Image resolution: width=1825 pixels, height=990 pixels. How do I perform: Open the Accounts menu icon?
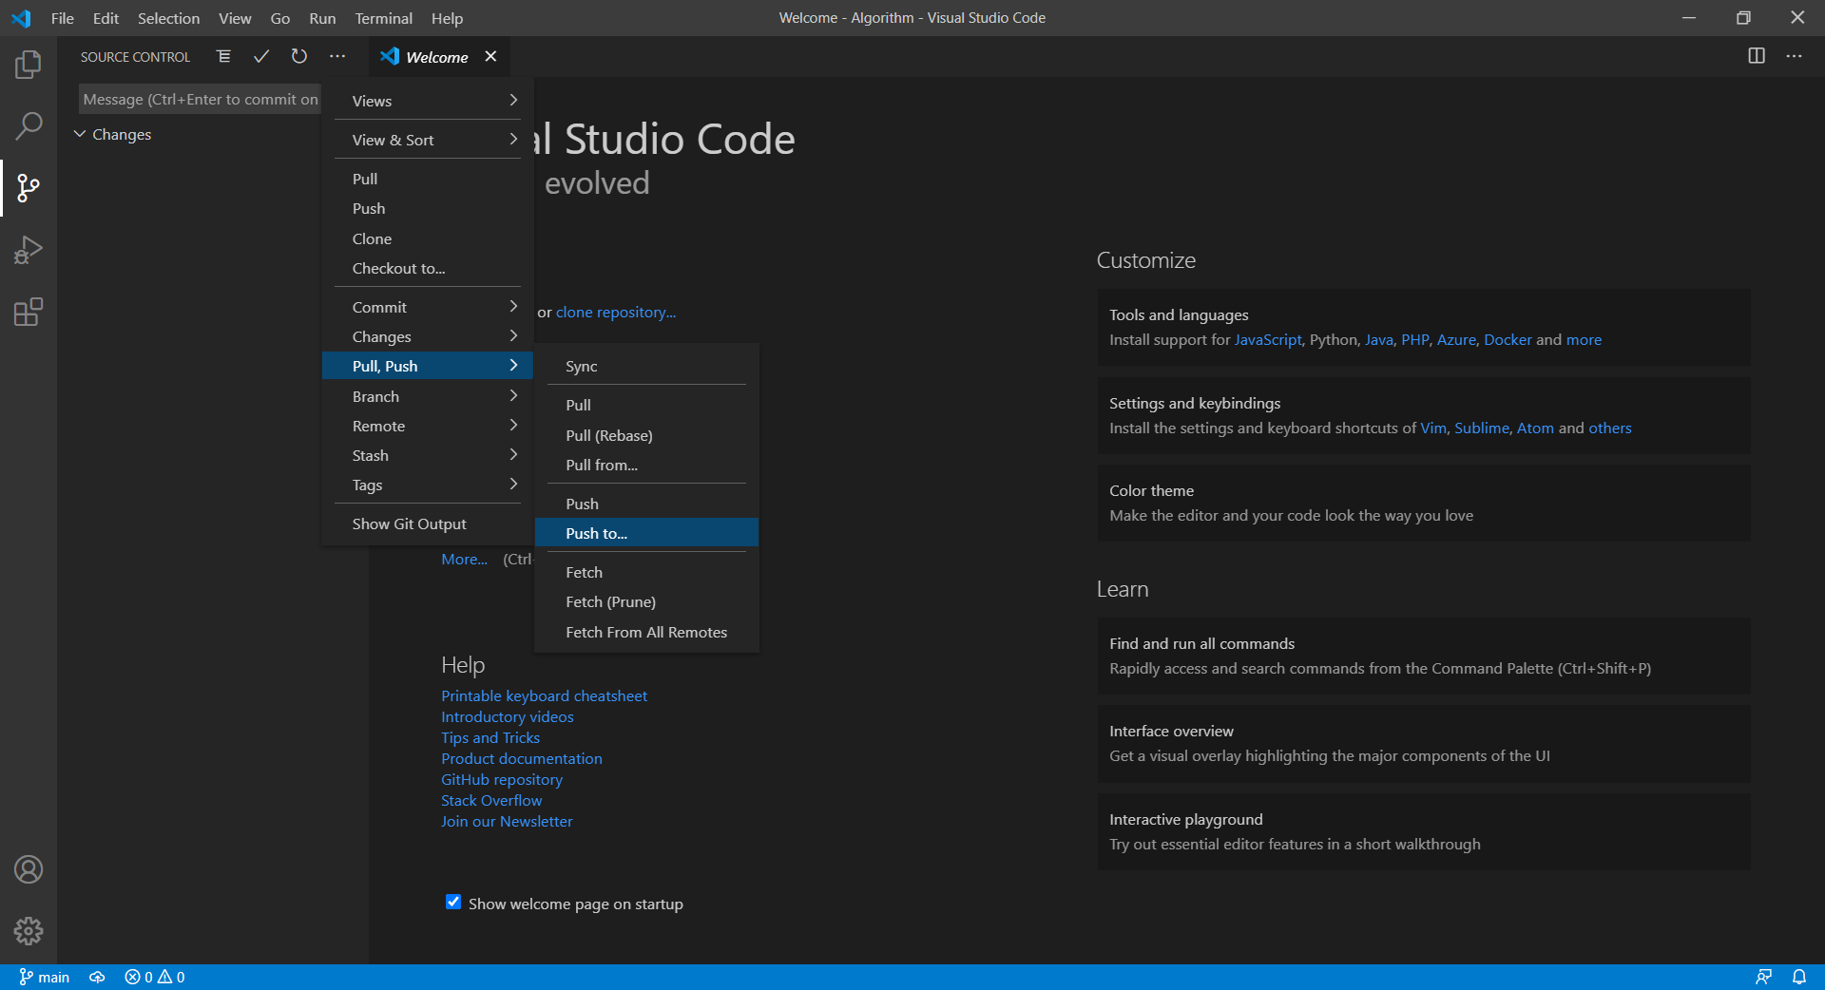click(x=29, y=869)
